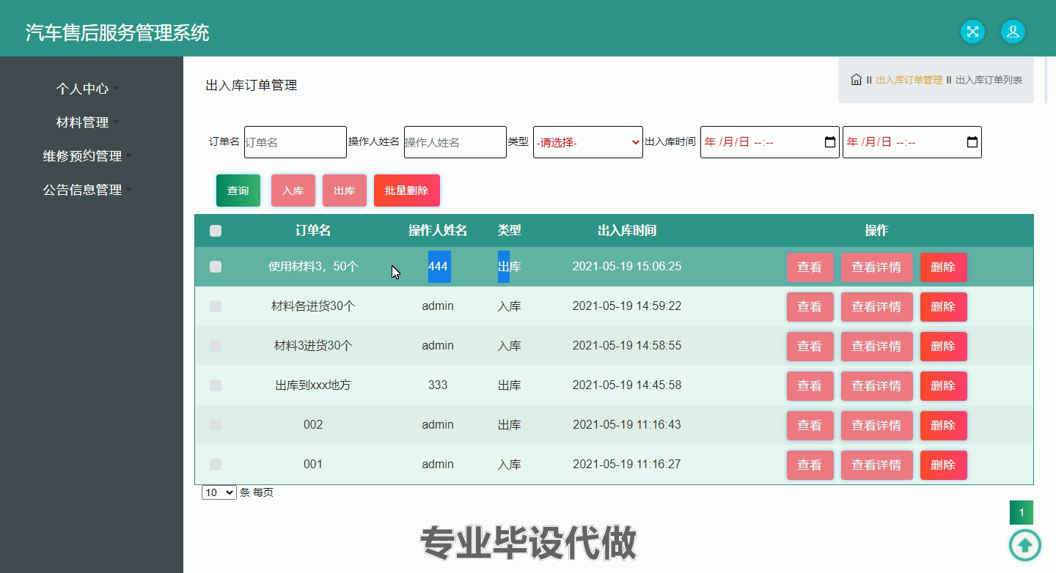Click 查看详情 for 材料各进货30个 row
Image resolution: width=1056 pixels, height=573 pixels.
click(877, 307)
